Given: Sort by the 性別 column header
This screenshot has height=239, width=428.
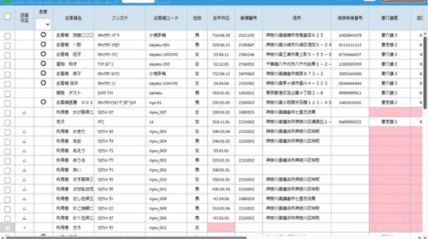Looking at the screenshot, I should [x=197, y=18].
